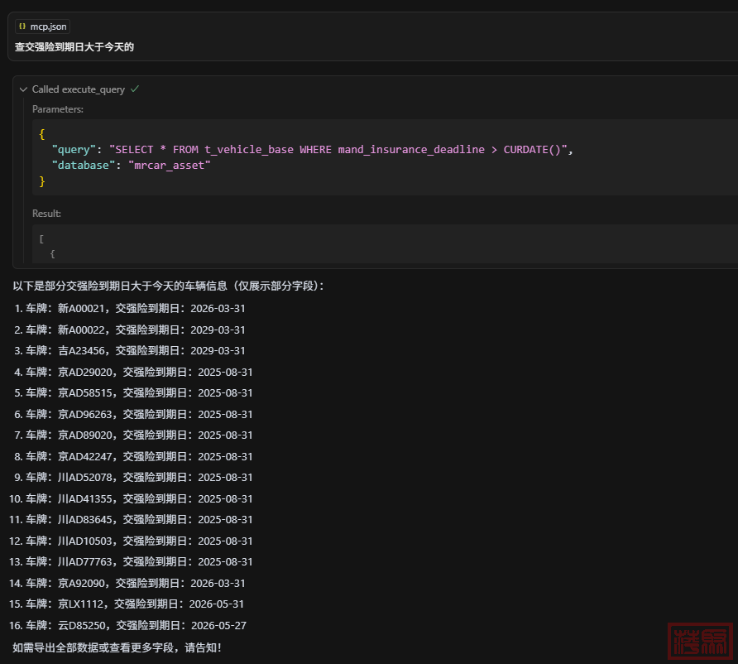Screen dimensions: 738x664
Task: Click the message about 交强险到期日大于今天的
Action: pyautogui.click(x=74, y=47)
